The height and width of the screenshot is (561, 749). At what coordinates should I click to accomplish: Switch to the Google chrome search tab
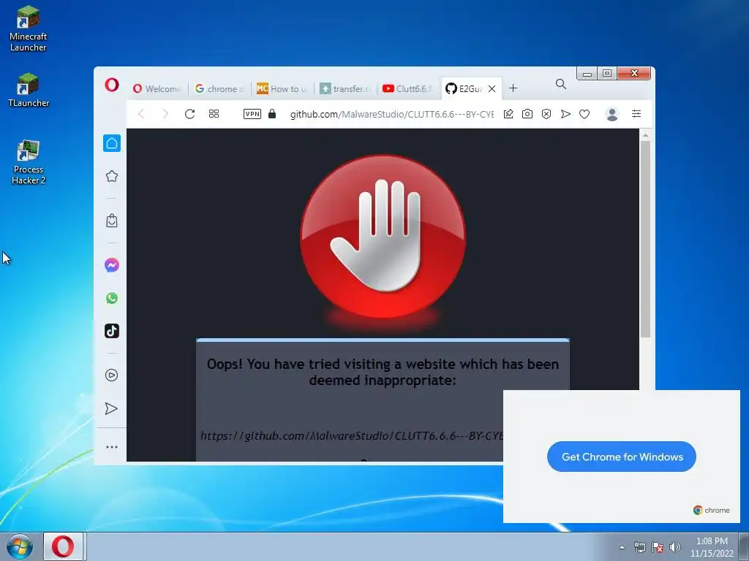(x=219, y=88)
